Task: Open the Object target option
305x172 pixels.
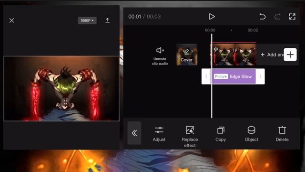Action: 251,134
